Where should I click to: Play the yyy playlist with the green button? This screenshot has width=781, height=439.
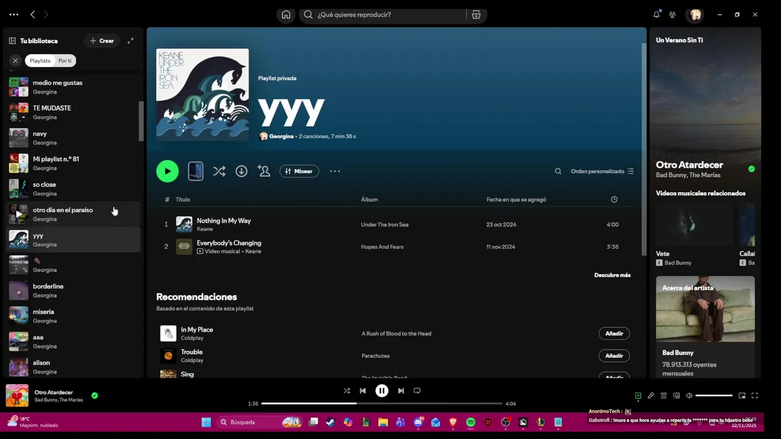[x=167, y=171]
